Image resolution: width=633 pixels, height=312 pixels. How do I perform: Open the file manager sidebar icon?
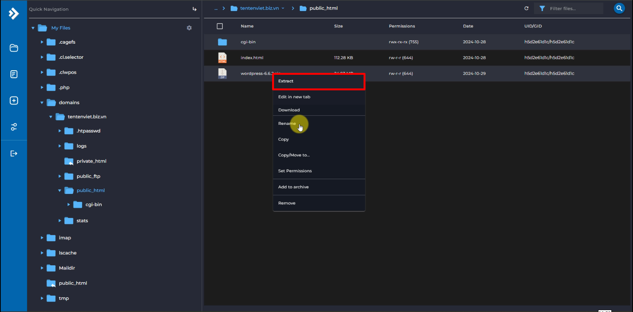tap(14, 48)
